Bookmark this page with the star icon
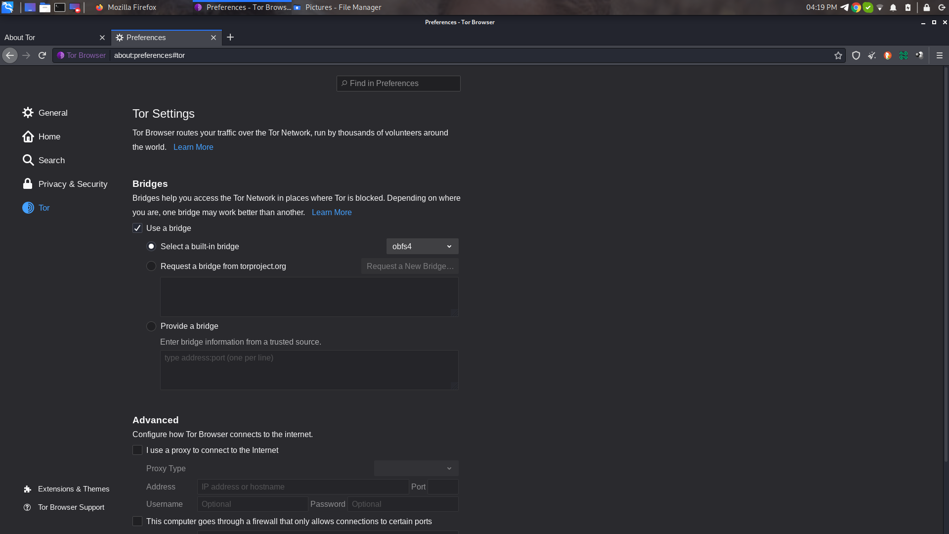Image resolution: width=949 pixels, height=534 pixels. click(x=838, y=55)
